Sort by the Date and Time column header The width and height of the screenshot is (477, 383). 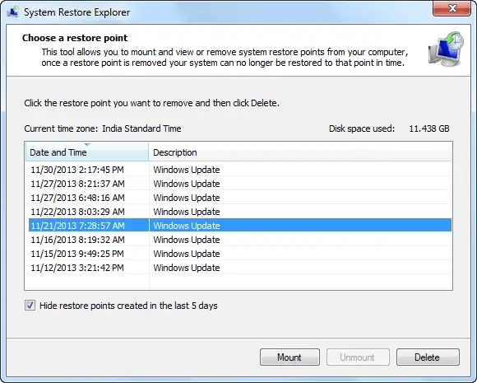(x=87, y=152)
